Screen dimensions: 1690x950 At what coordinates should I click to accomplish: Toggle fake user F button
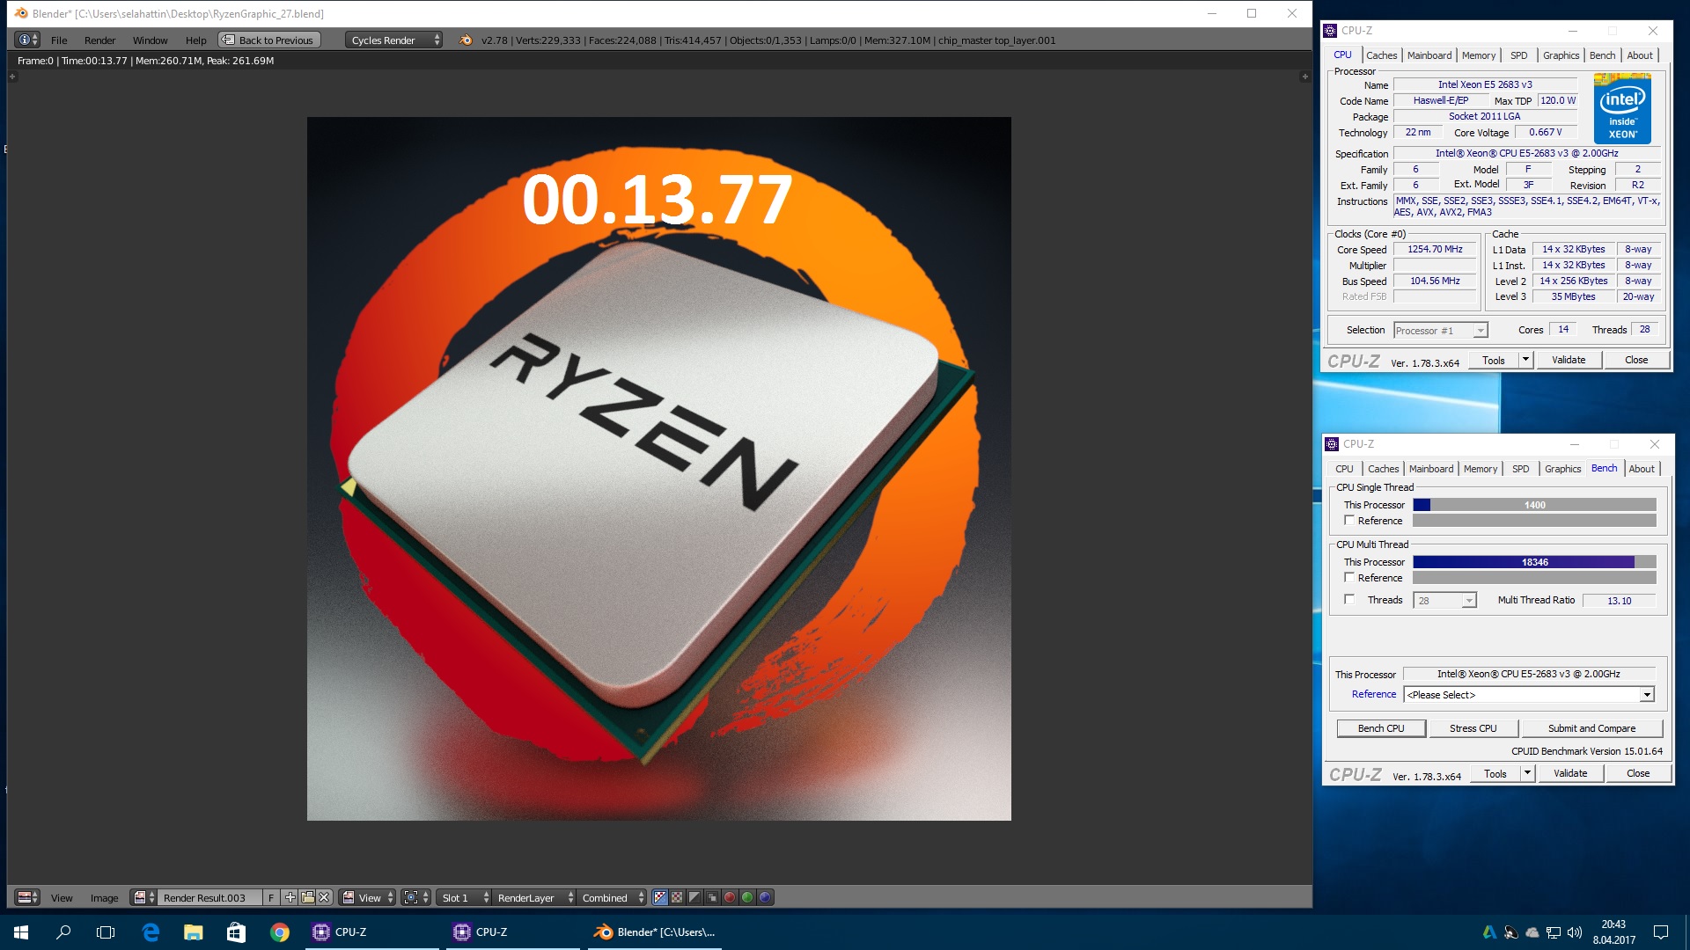pyautogui.click(x=271, y=897)
